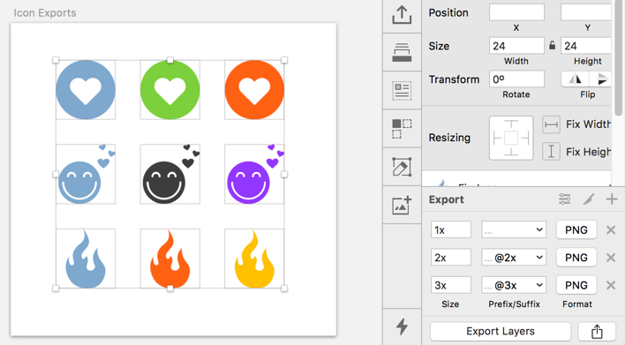Click the selection's bottom-right resize handle
Viewport: 625px width, 345px height.
point(284,288)
